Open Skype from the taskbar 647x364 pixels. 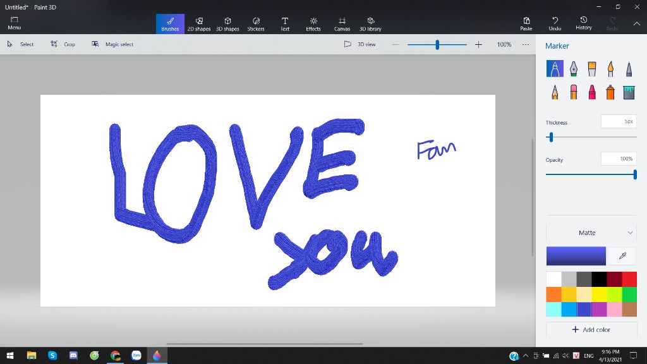coord(52,355)
